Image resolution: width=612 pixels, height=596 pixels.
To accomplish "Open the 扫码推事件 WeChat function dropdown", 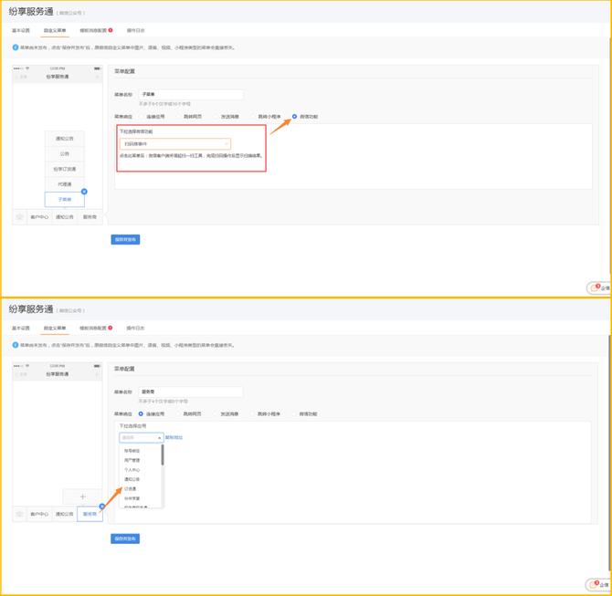I will (x=174, y=144).
